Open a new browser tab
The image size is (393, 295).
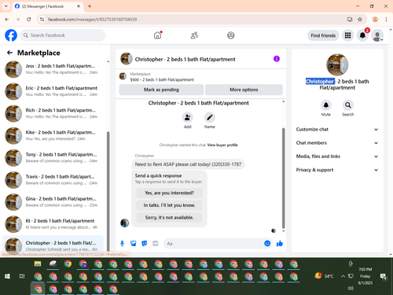click(x=90, y=6)
